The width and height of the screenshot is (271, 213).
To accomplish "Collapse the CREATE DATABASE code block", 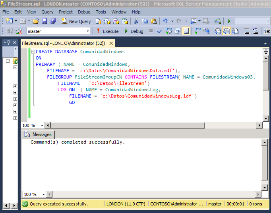I will click(x=33, y=52).
